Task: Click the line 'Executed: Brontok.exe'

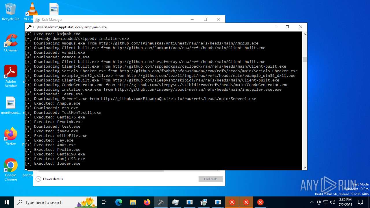Action: tap(54, 122)
